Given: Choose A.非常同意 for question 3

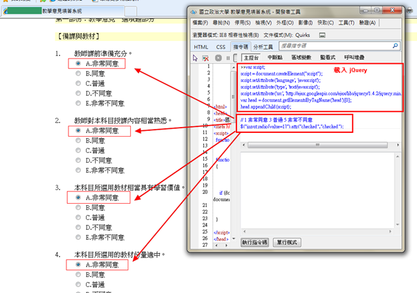Looking at the screenshot, I should tap(78, 197).
